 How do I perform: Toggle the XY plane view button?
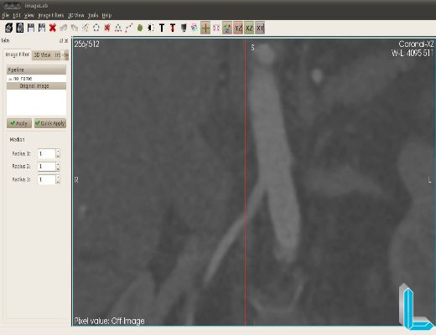260,28
